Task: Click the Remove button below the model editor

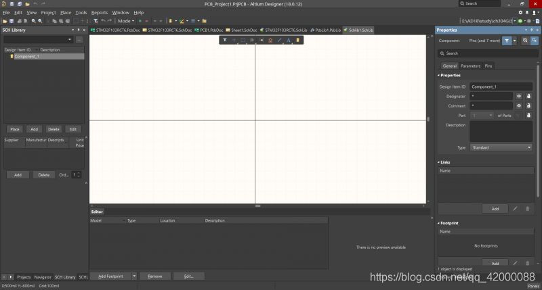Action: 154,276
